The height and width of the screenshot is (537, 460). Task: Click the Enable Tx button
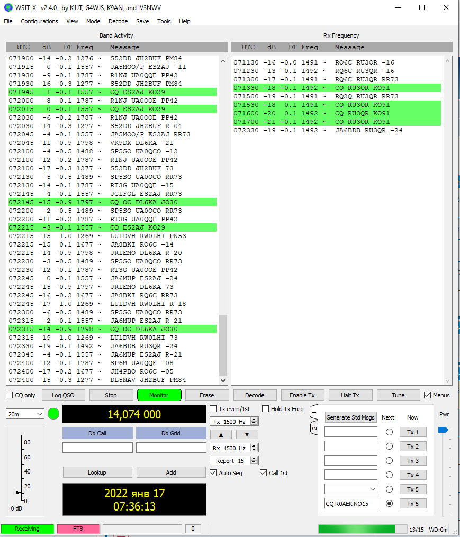tap(302, 395)
